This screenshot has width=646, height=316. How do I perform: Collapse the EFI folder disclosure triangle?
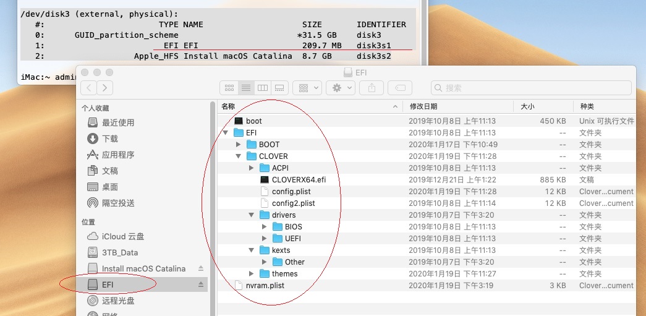click(x=226, y=133)
